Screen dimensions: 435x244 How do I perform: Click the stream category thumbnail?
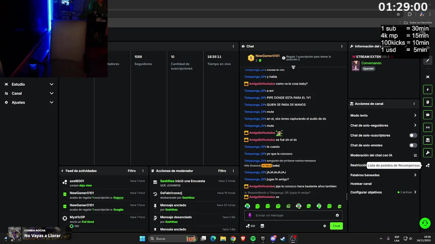[355, 66]
